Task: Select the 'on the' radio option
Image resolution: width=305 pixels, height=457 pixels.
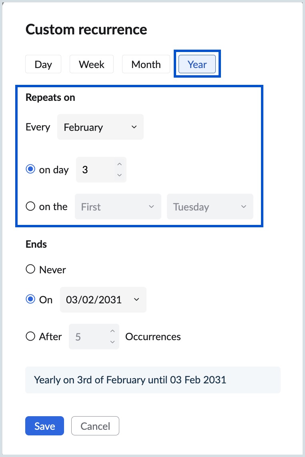Action: click(30, 206)
